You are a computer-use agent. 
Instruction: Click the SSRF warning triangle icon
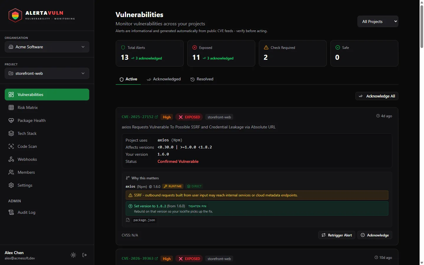[130, 195]
